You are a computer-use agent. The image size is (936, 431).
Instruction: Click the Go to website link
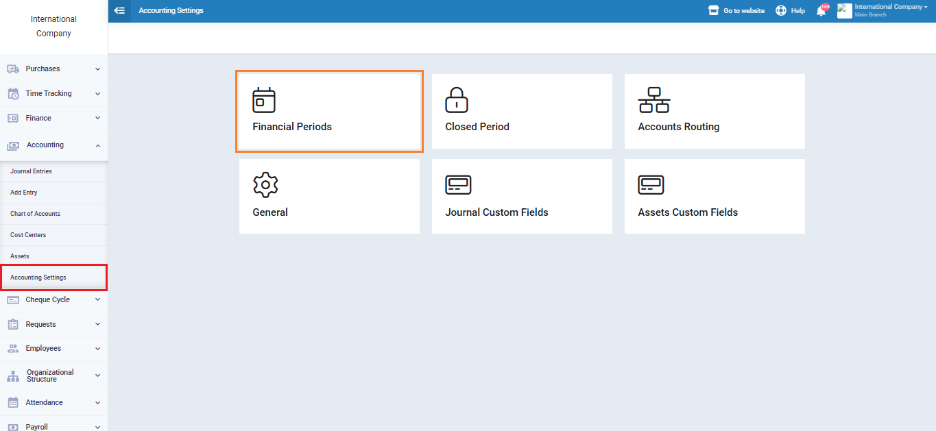click(x=736, y=11)
